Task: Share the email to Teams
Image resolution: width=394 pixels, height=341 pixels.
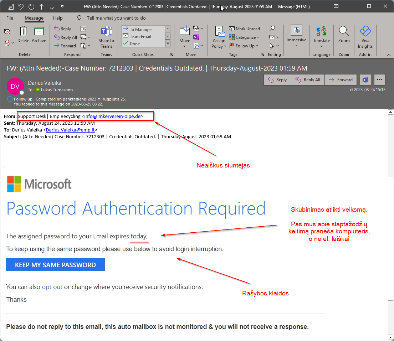Action: pyautogui.click(x=106, y=37)
